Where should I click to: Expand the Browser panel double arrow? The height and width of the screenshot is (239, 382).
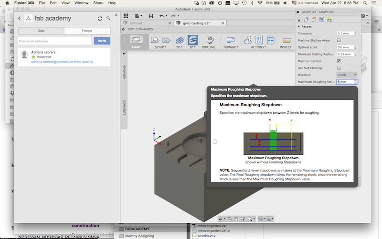(124, 54)
